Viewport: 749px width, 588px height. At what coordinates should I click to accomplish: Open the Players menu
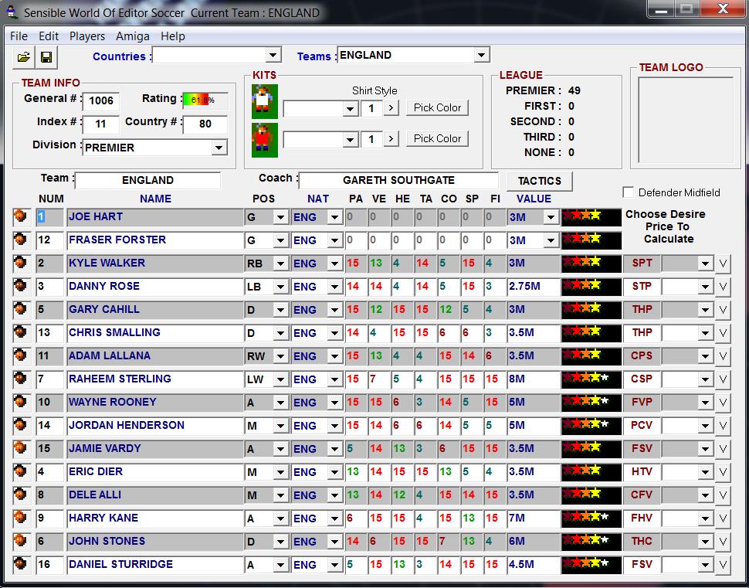click(87, 36)
